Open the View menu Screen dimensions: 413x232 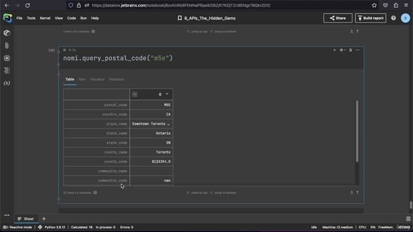click(59, 18)
